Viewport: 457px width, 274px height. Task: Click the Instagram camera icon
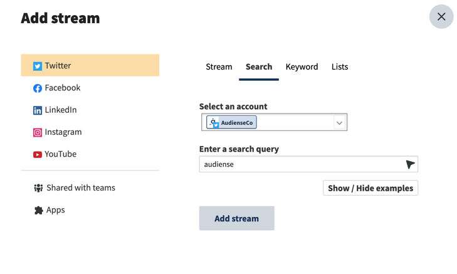38,133
